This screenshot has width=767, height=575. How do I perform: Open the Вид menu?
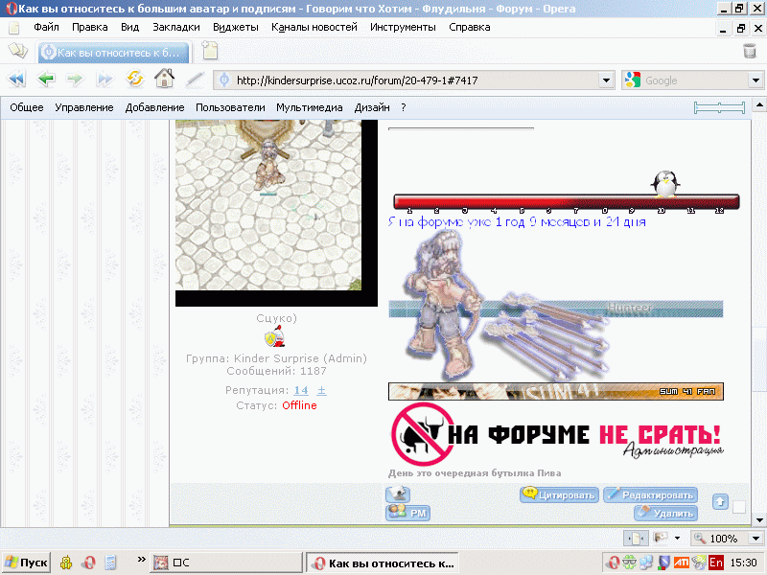click(130, 28)
